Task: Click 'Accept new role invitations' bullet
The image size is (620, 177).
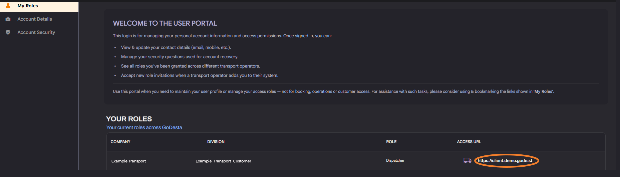Action: pyautogui.click(x=200, y=76)
